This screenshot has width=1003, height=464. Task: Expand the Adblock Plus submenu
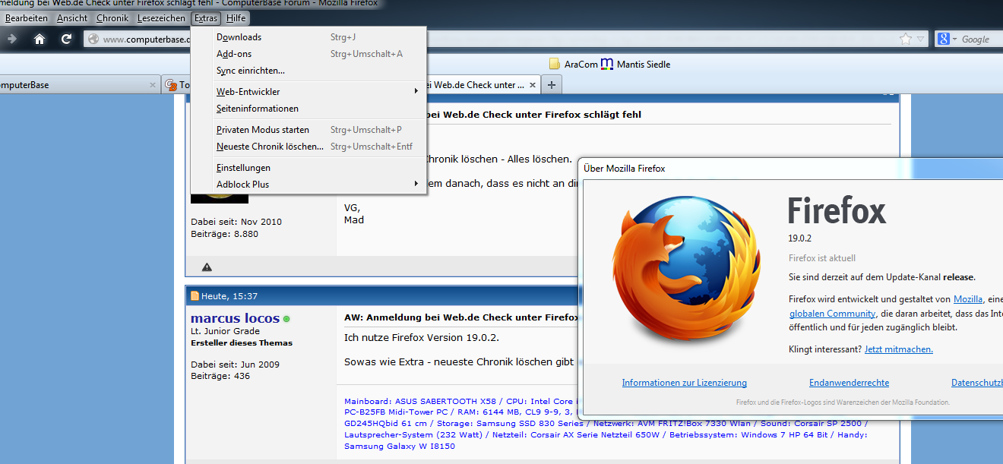click(308, 185)
